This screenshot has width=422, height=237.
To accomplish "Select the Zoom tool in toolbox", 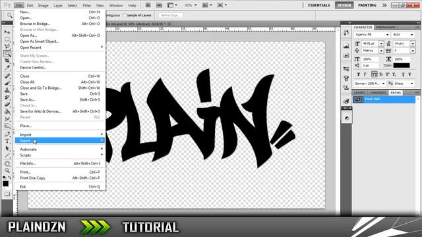I will coord(7,171).
